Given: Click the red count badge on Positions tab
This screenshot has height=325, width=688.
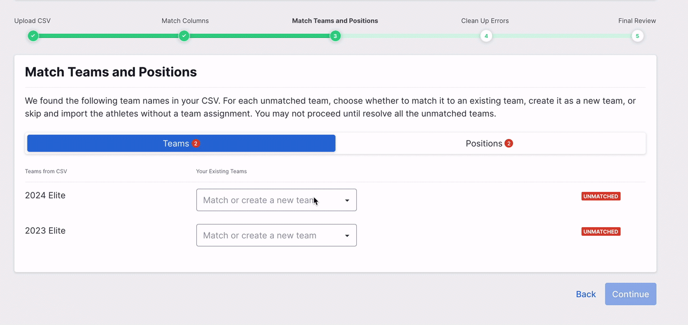Looking at the screenshot, I should pyautogui.click(x=509, y=143).
